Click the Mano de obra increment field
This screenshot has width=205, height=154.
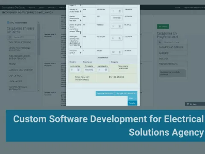point(102,70)
